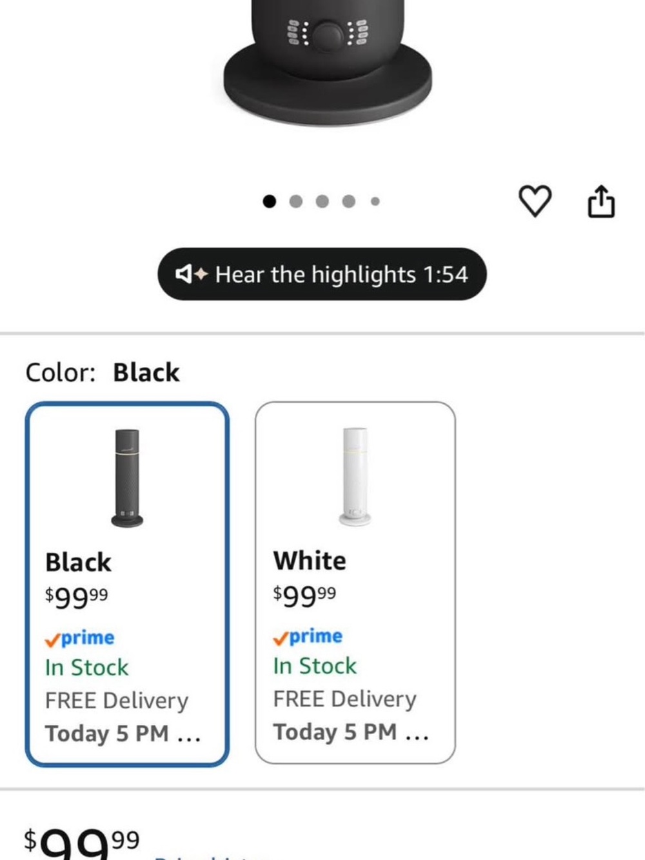
Task: Go to fourth image carousel dot
Action: pos(349,201)
